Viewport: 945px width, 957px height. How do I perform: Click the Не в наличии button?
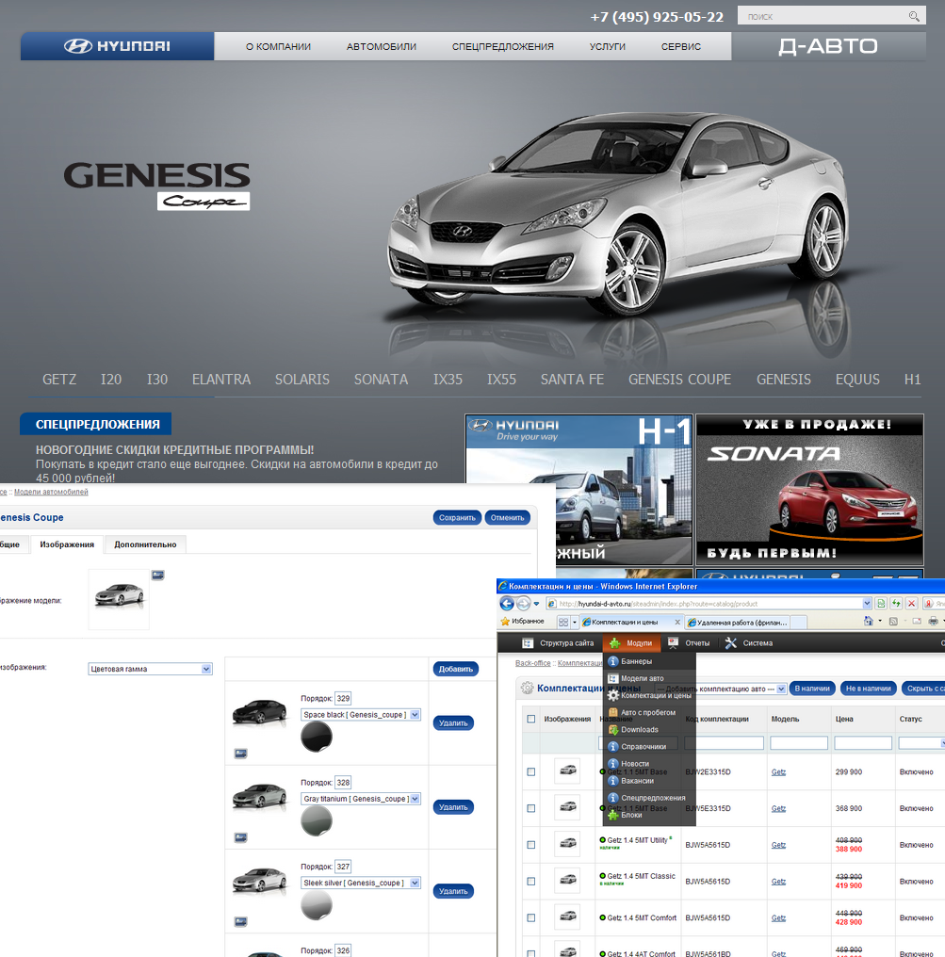(x=868, y=689)
